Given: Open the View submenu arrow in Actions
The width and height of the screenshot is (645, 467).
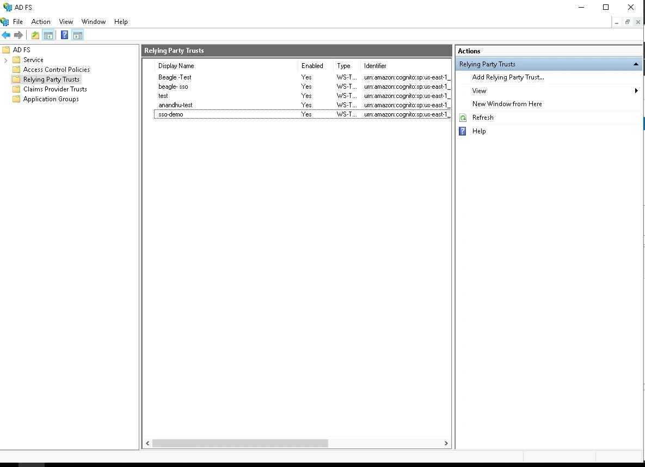Looking at the screenshot, I should [x=636, y=90].
